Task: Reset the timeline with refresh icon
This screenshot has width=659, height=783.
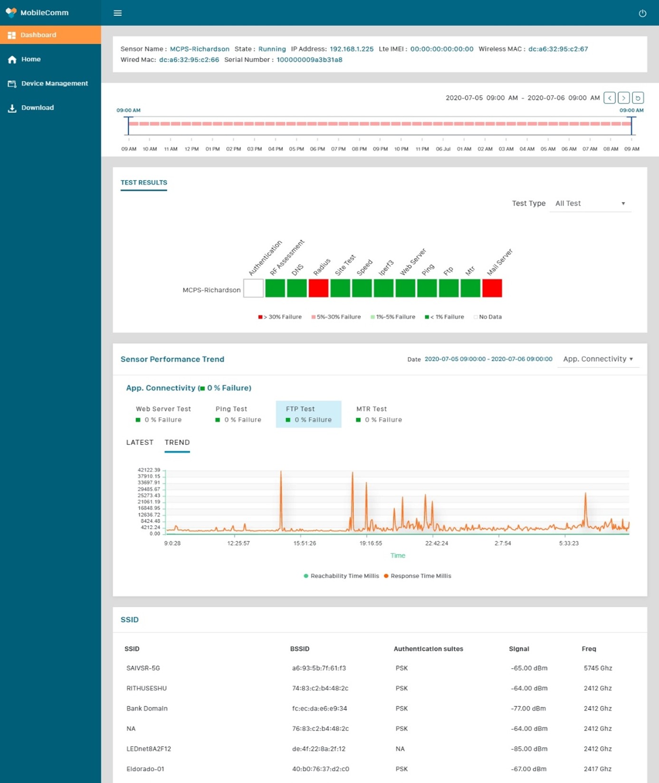Action: pyautogui.click(x=638, y=98)
